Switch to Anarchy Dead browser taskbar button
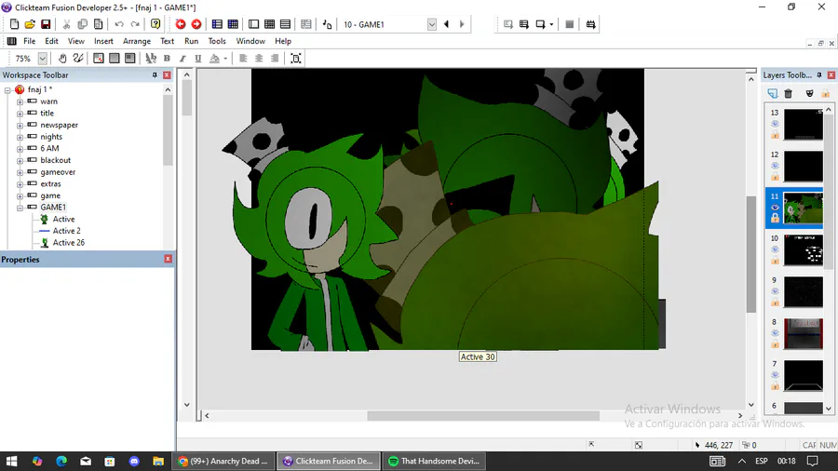Screen dimensions: 838x471 point(223,461)
